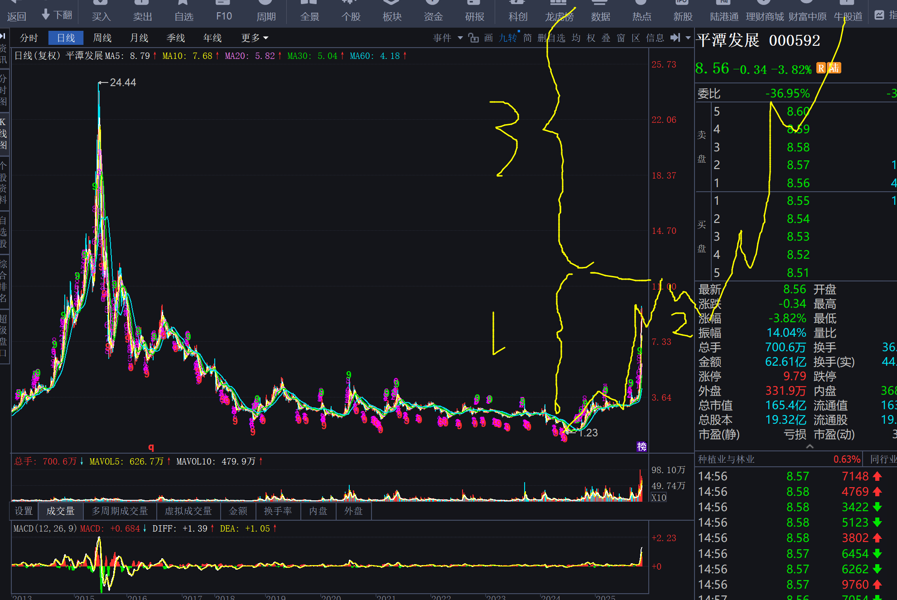
Task: Collapse quote details with the chevron arrow
Action: (810, 446)
